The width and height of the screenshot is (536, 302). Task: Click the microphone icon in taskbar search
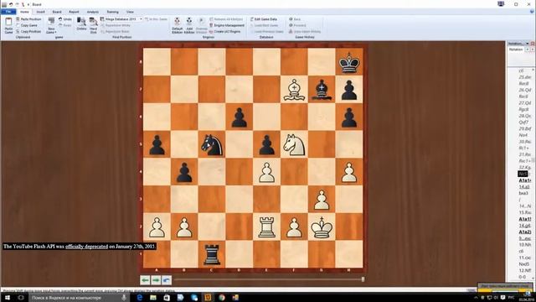point(124,298)
